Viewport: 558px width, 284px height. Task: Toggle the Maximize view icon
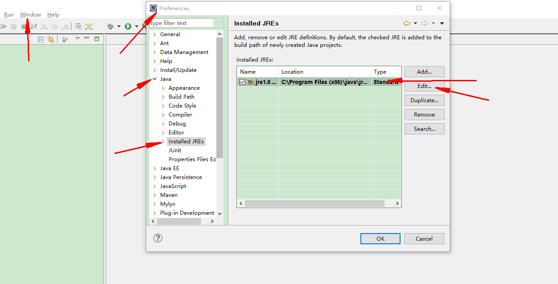(97, 39)
